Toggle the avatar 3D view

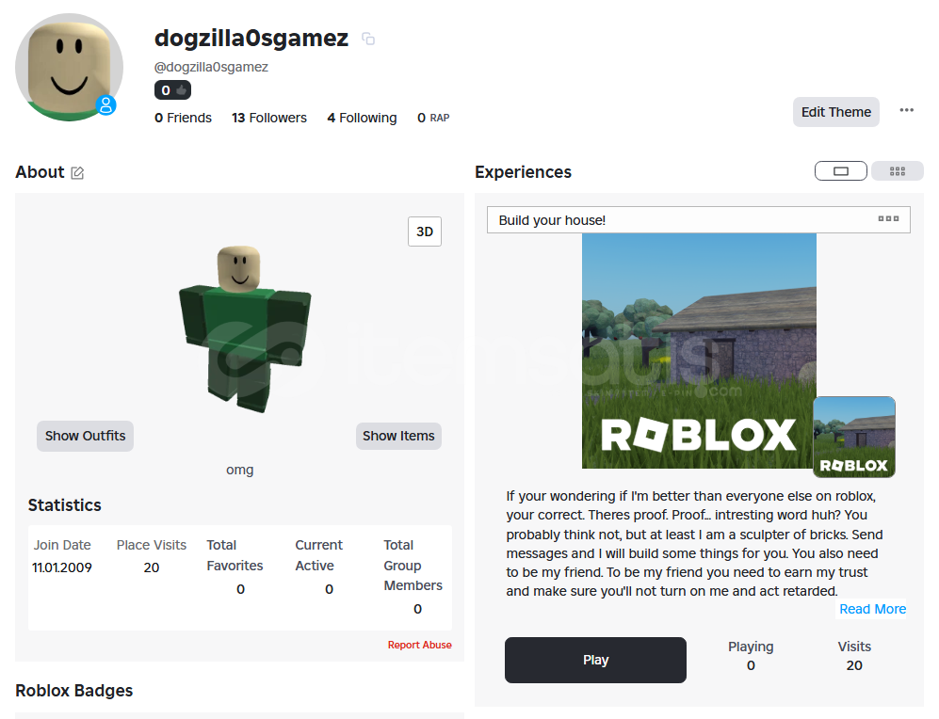pos(425,232)
